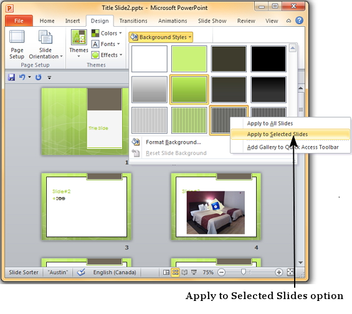Select Apply to Selected Slides
Image resolution: width=352 pixels, height=314 pixels.
point(290,134)
